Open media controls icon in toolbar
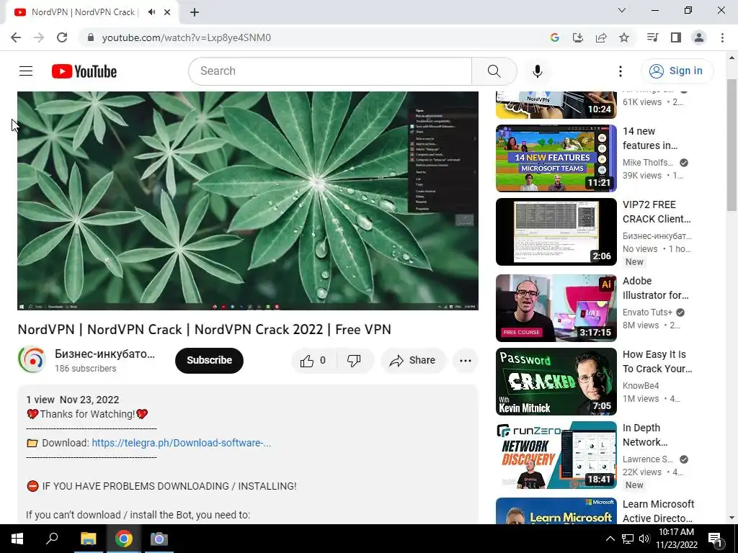The height and width of the screenshot is (553, 738). point(652,37)
